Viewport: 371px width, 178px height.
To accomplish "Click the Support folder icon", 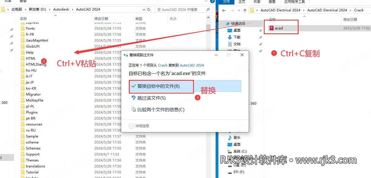I will click(x=23, y=154).
